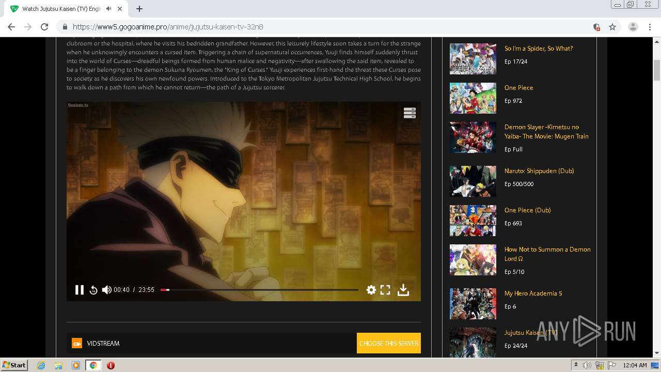661x372 pixels.
Task: Click One Piece Ep 972 thumbnail
Action: (473, 98)
